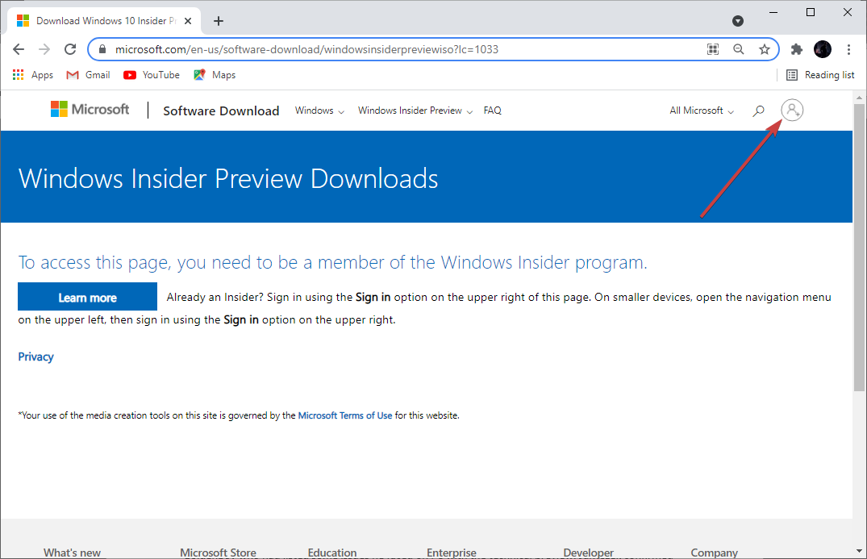Image resolution: width=867 pixels, height=559 pixels.
Task: Minimize the Chrome window
Action: (x=773, y=12)
